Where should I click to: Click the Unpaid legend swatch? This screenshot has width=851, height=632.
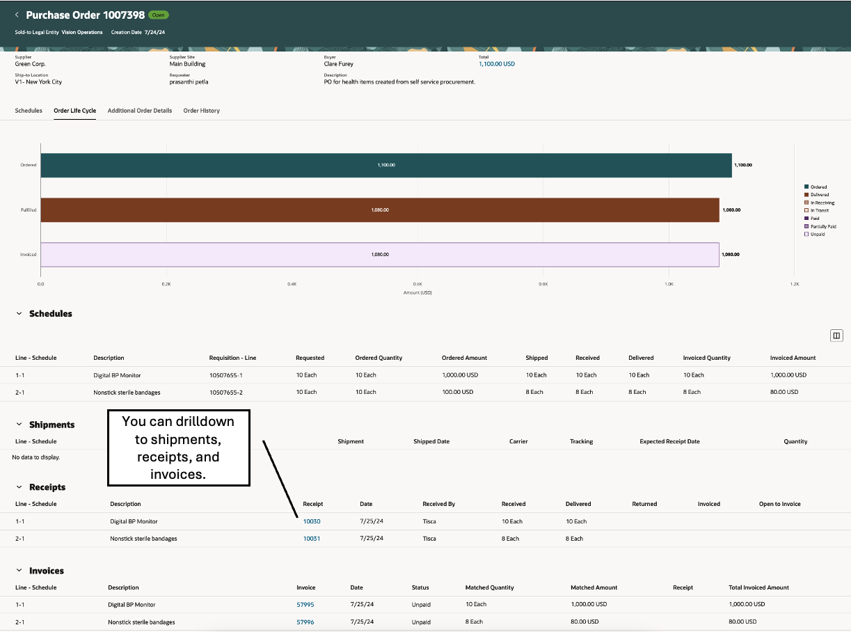click(x=806, y=235)
